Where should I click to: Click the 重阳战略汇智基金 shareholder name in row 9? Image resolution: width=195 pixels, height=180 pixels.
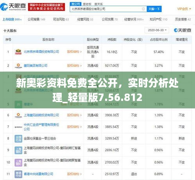click(52, 150)
